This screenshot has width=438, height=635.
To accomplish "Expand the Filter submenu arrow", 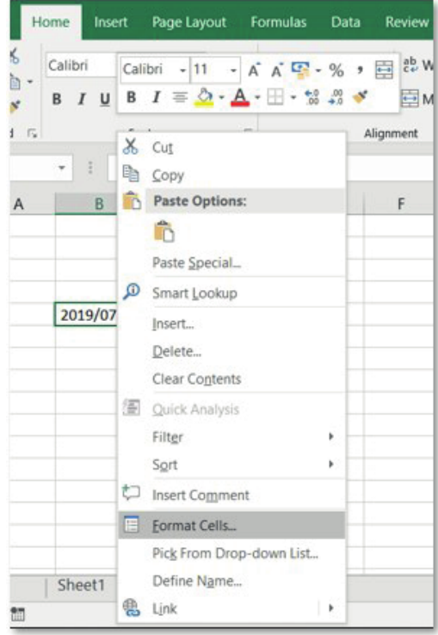I will click(331, 436).
